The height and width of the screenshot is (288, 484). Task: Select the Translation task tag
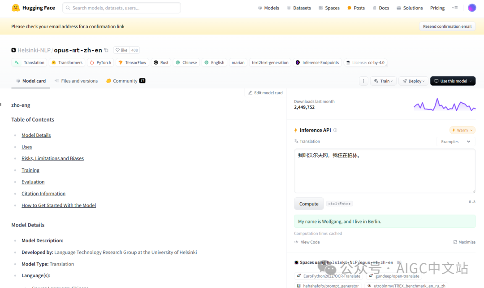29,62
